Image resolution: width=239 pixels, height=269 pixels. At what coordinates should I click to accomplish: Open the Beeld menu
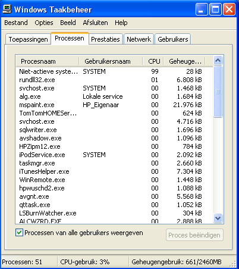(x=68, y=23)
